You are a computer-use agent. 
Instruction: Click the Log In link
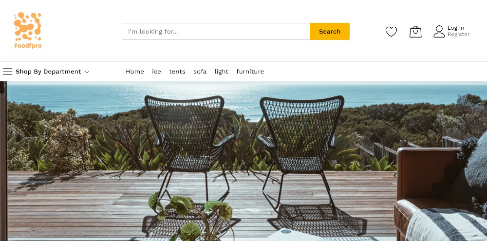pos(456,28)
